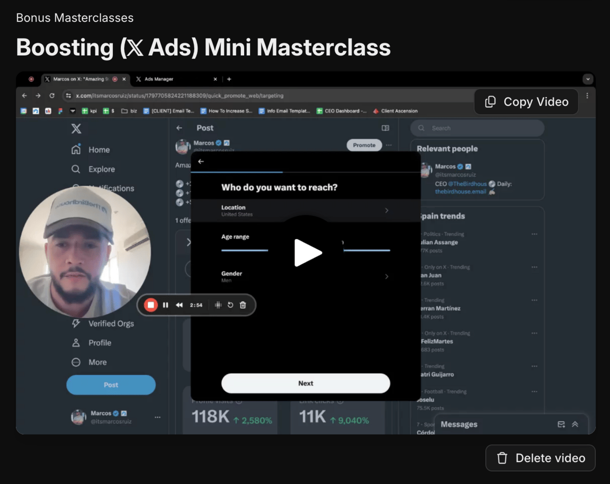Click the Promote button on the post
This screenshot has width=610, height=484.
coord(364,145)
